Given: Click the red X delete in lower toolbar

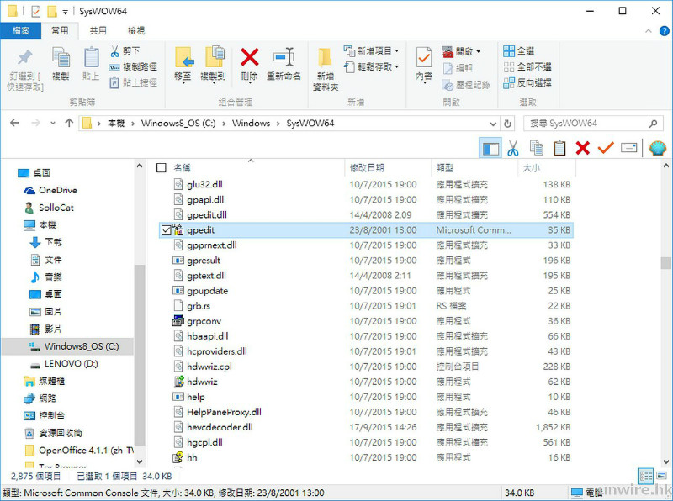Looking at the screenshot, I should (582, 148).
